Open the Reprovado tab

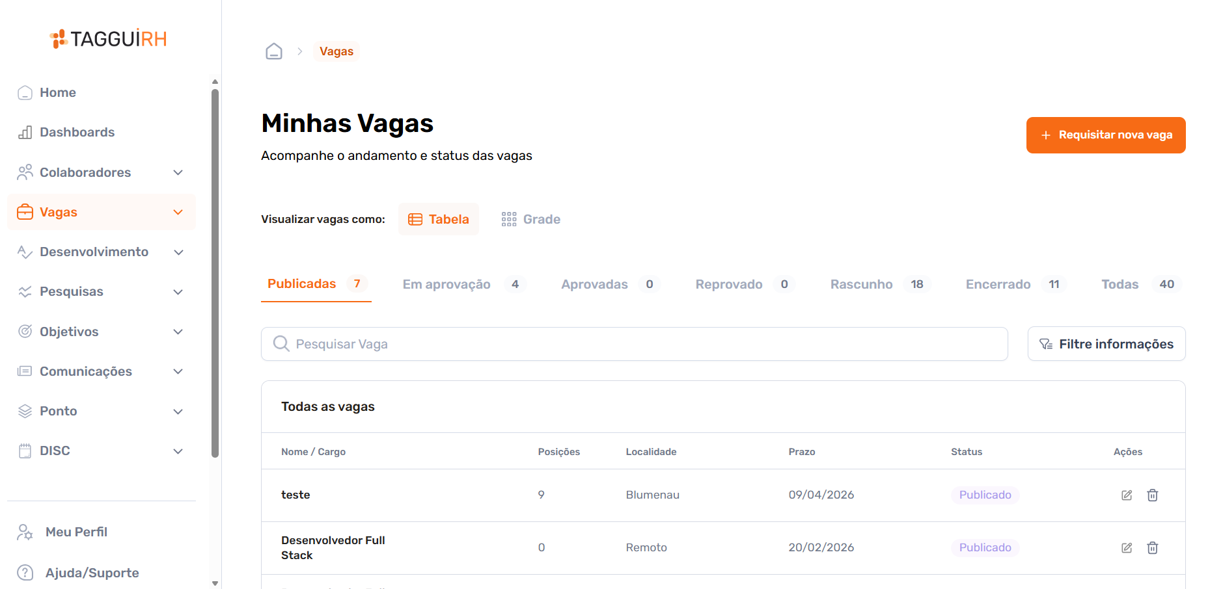pos(745,284)
